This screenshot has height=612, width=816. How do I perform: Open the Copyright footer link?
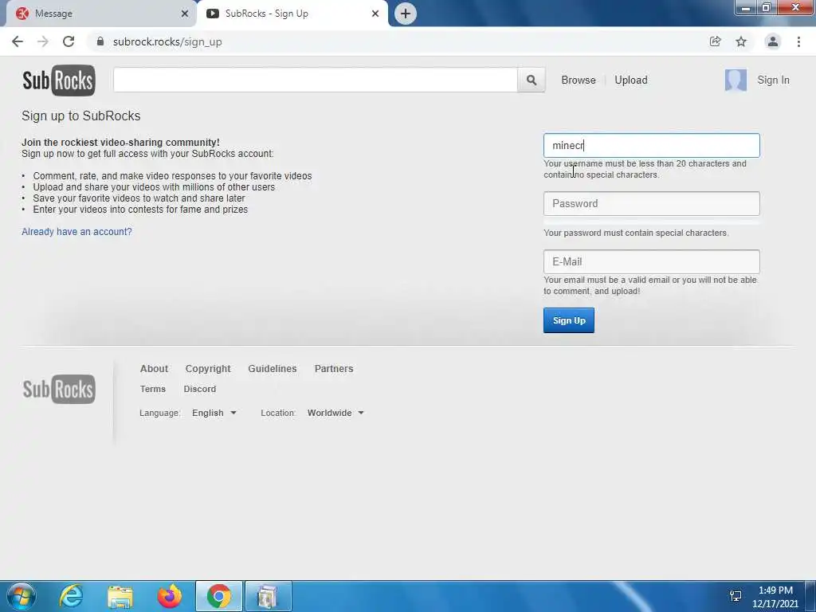coord(208,368)
